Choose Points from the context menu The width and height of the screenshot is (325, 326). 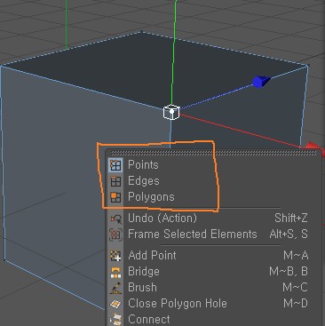pos(143,165)
